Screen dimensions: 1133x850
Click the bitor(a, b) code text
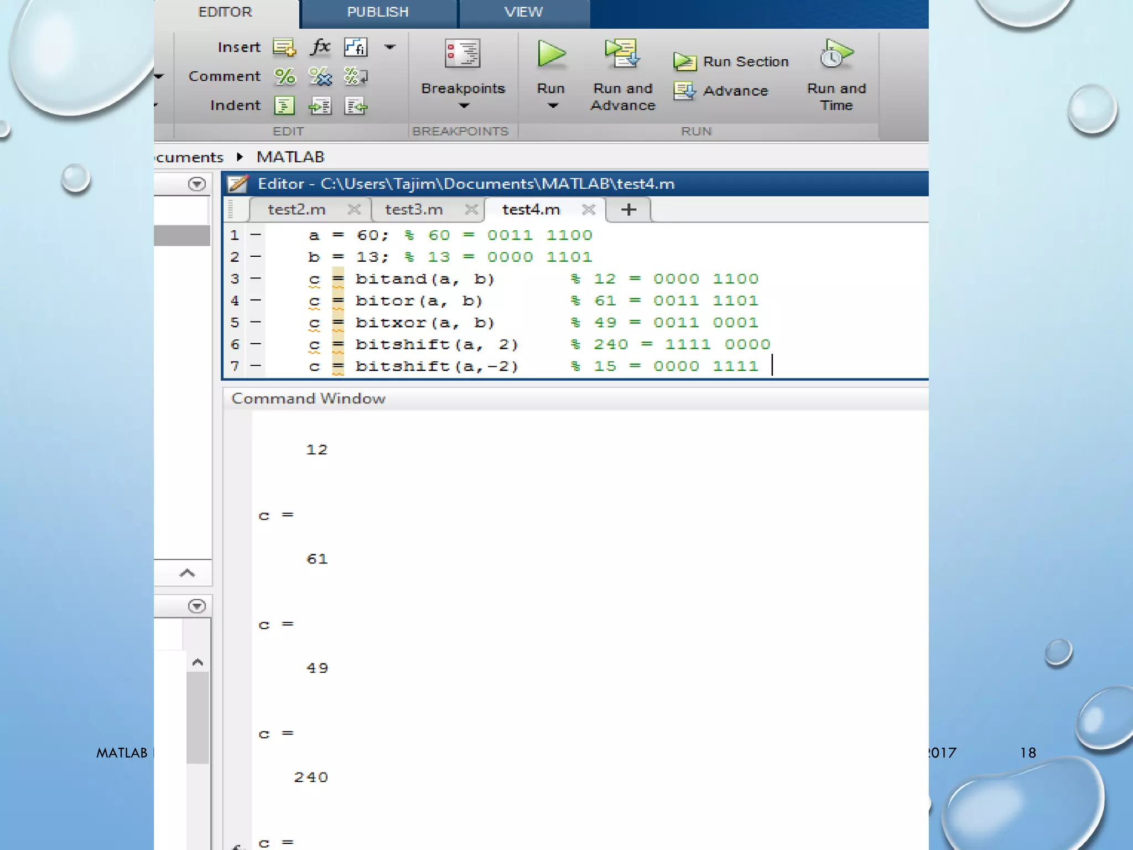click(419, 300)
